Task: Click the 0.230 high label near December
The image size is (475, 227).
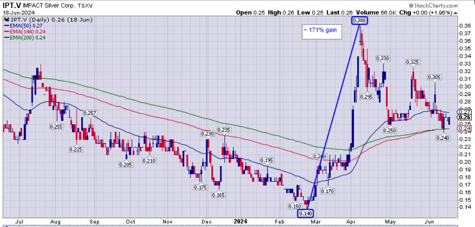Action: pos(207,134)
